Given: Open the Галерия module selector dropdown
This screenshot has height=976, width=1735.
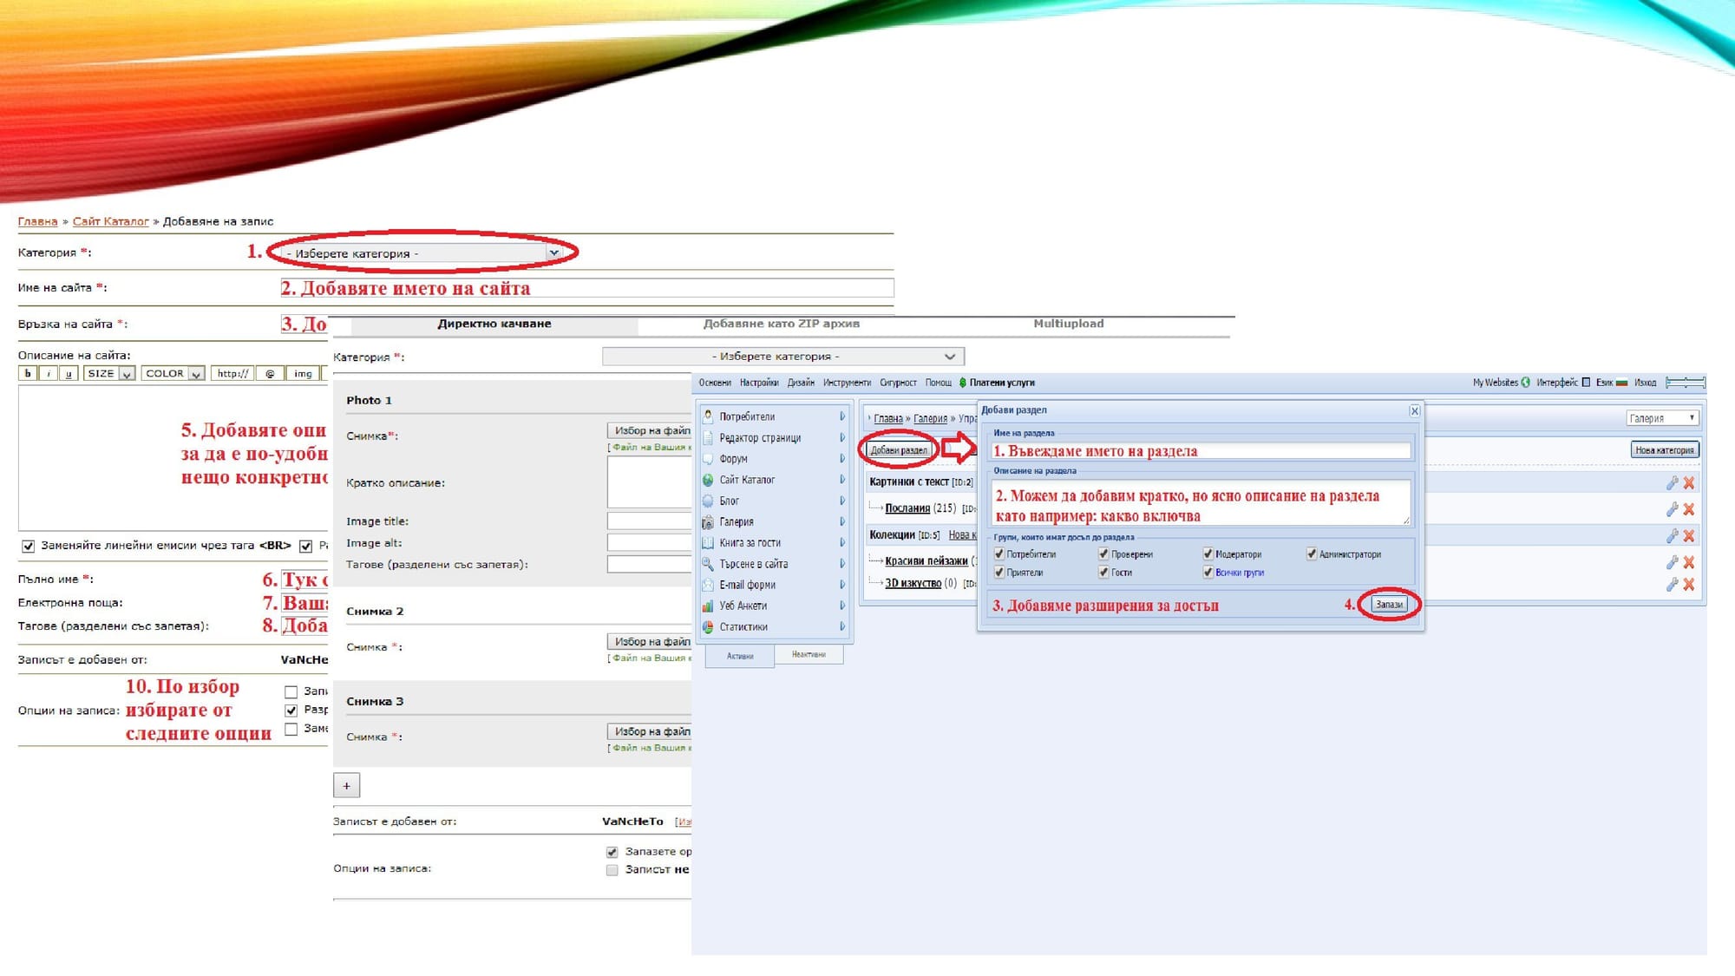Looking at the screenshot, I should [x=1661, y=418].
